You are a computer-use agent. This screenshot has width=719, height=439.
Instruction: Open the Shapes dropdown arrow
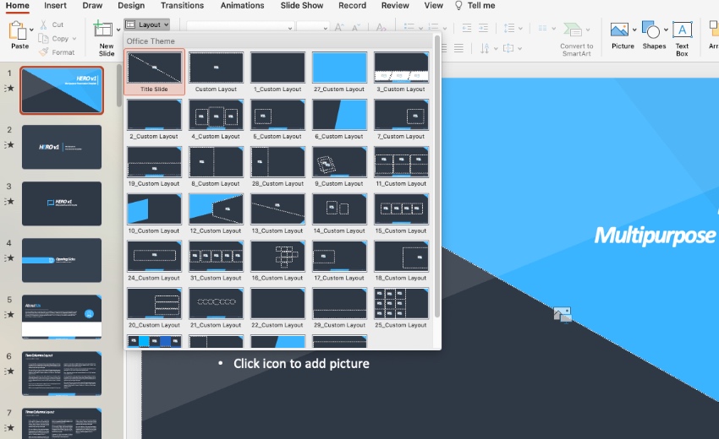pos(666,30)
